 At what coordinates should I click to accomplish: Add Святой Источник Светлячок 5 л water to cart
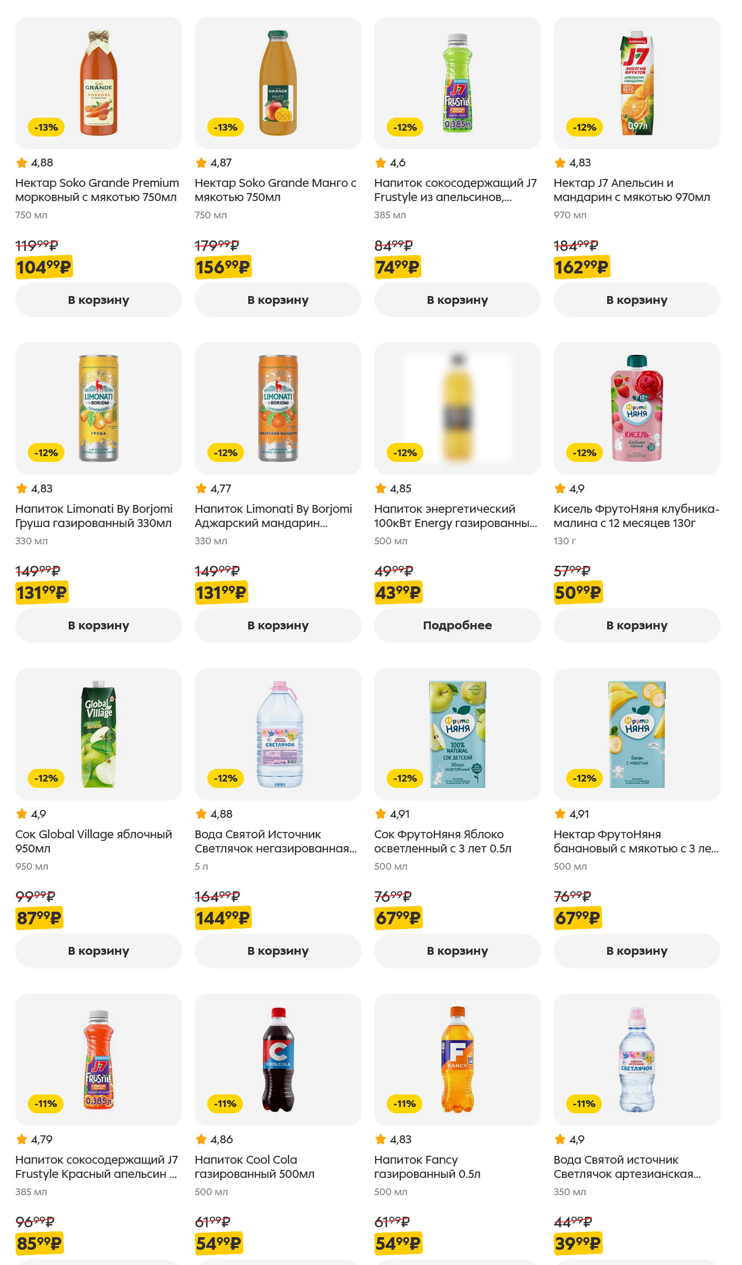278,951
